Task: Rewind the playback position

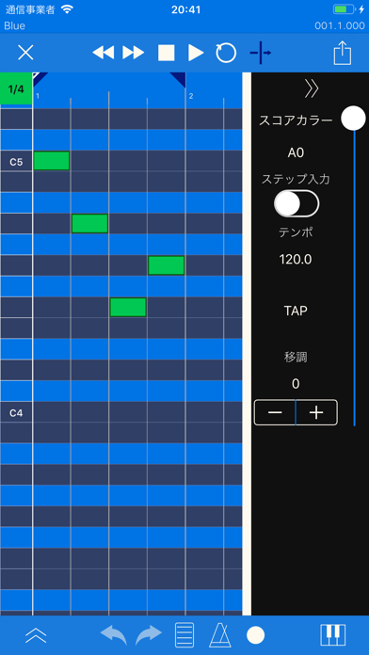Action: (104, 53)
